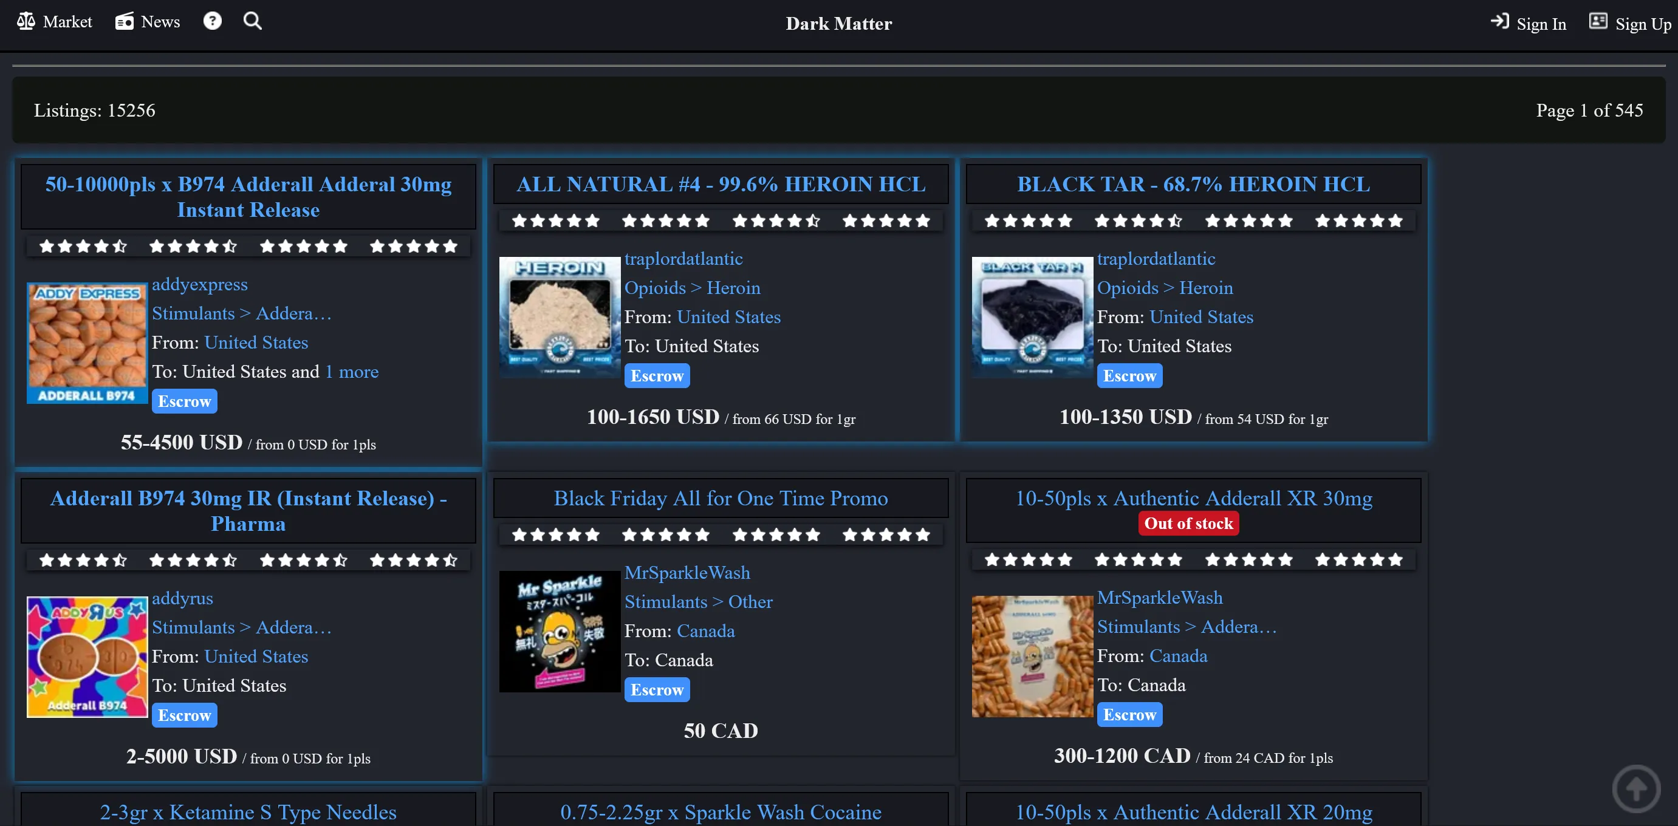
Task: Open MrSparkleWash vendor page
Action: coord(687,573)
